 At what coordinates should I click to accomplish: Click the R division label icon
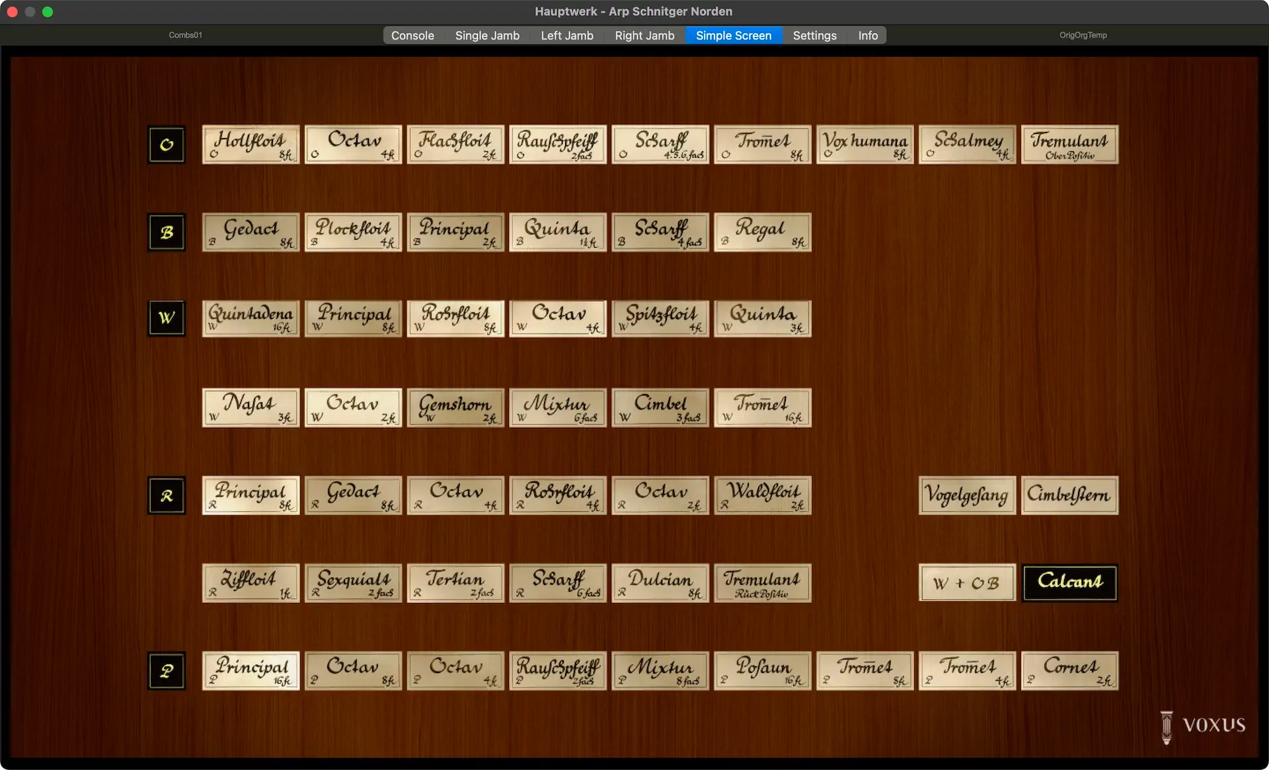pos(167,495)
